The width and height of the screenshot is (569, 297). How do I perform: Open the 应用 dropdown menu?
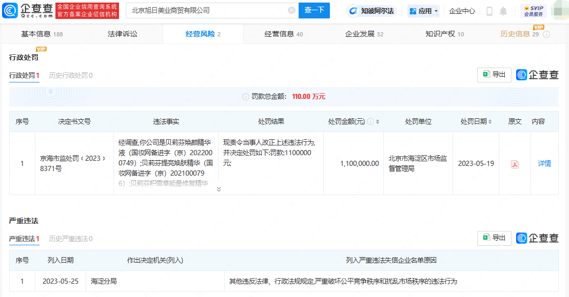(424, 11)
